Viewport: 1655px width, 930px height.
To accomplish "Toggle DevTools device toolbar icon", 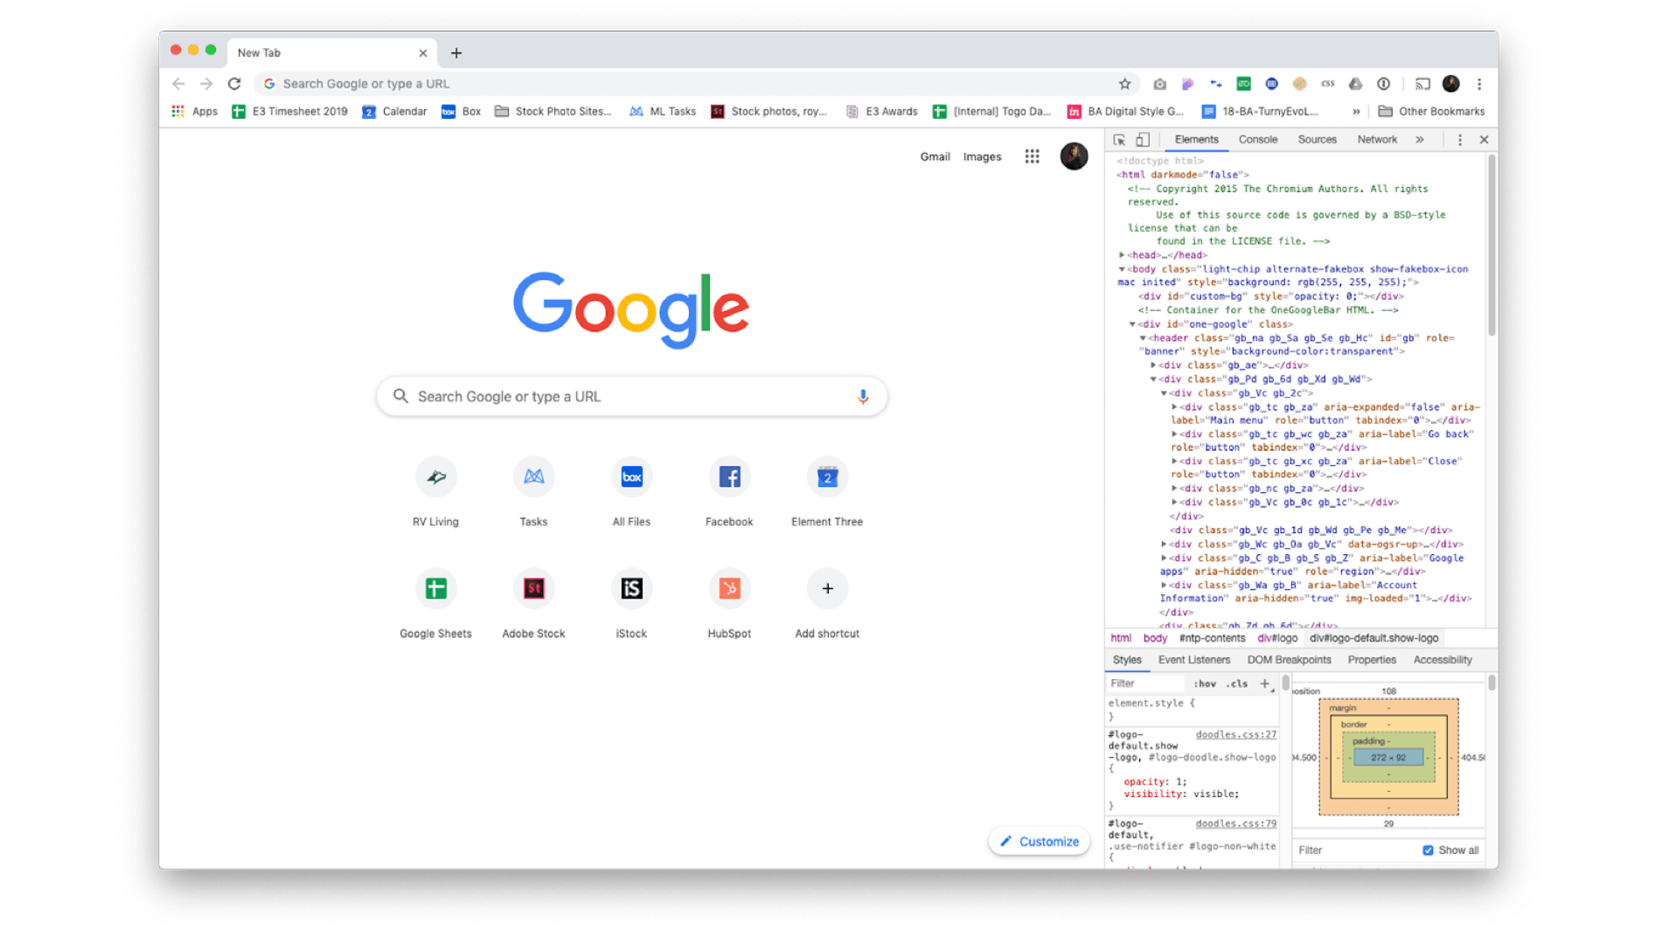I will tap(1143, 140).
